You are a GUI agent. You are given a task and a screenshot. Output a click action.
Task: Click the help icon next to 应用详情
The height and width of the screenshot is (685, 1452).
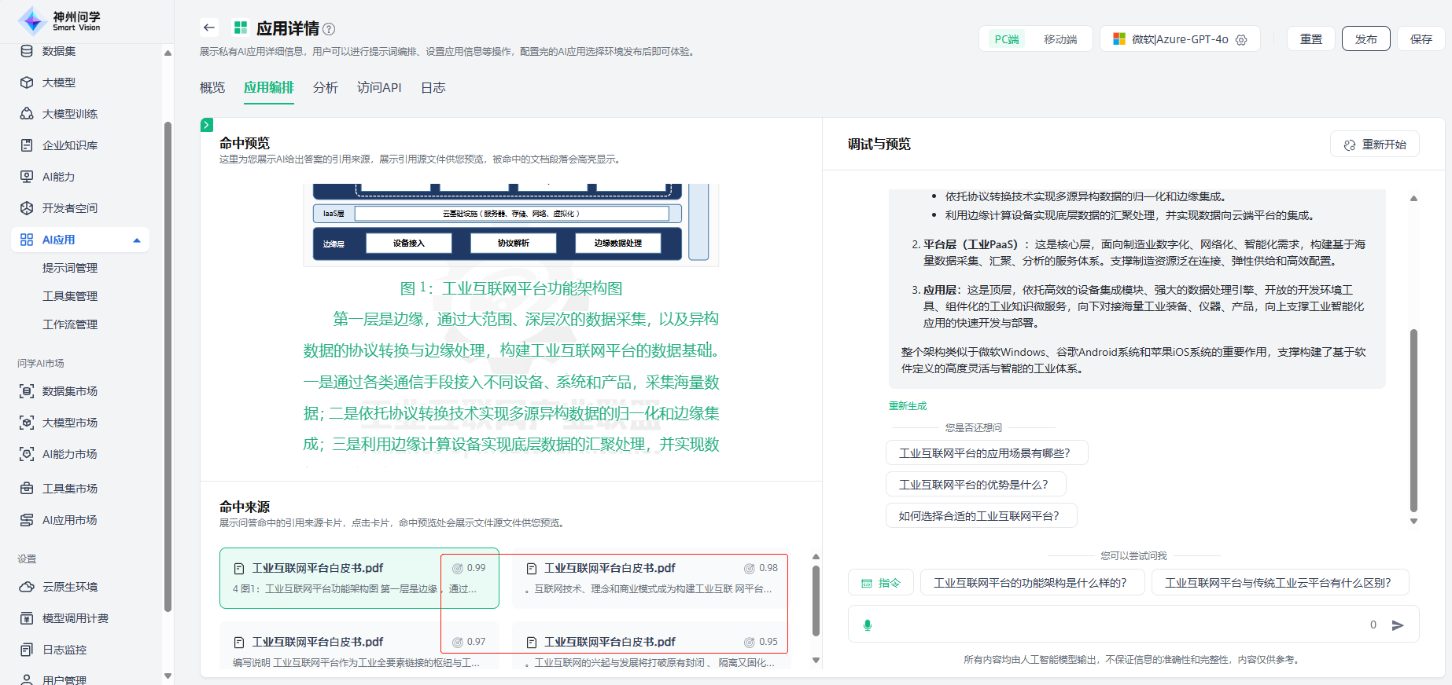329,29
